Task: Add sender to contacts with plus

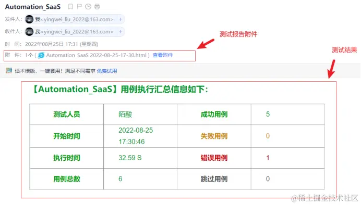Action: click(121, 19)
